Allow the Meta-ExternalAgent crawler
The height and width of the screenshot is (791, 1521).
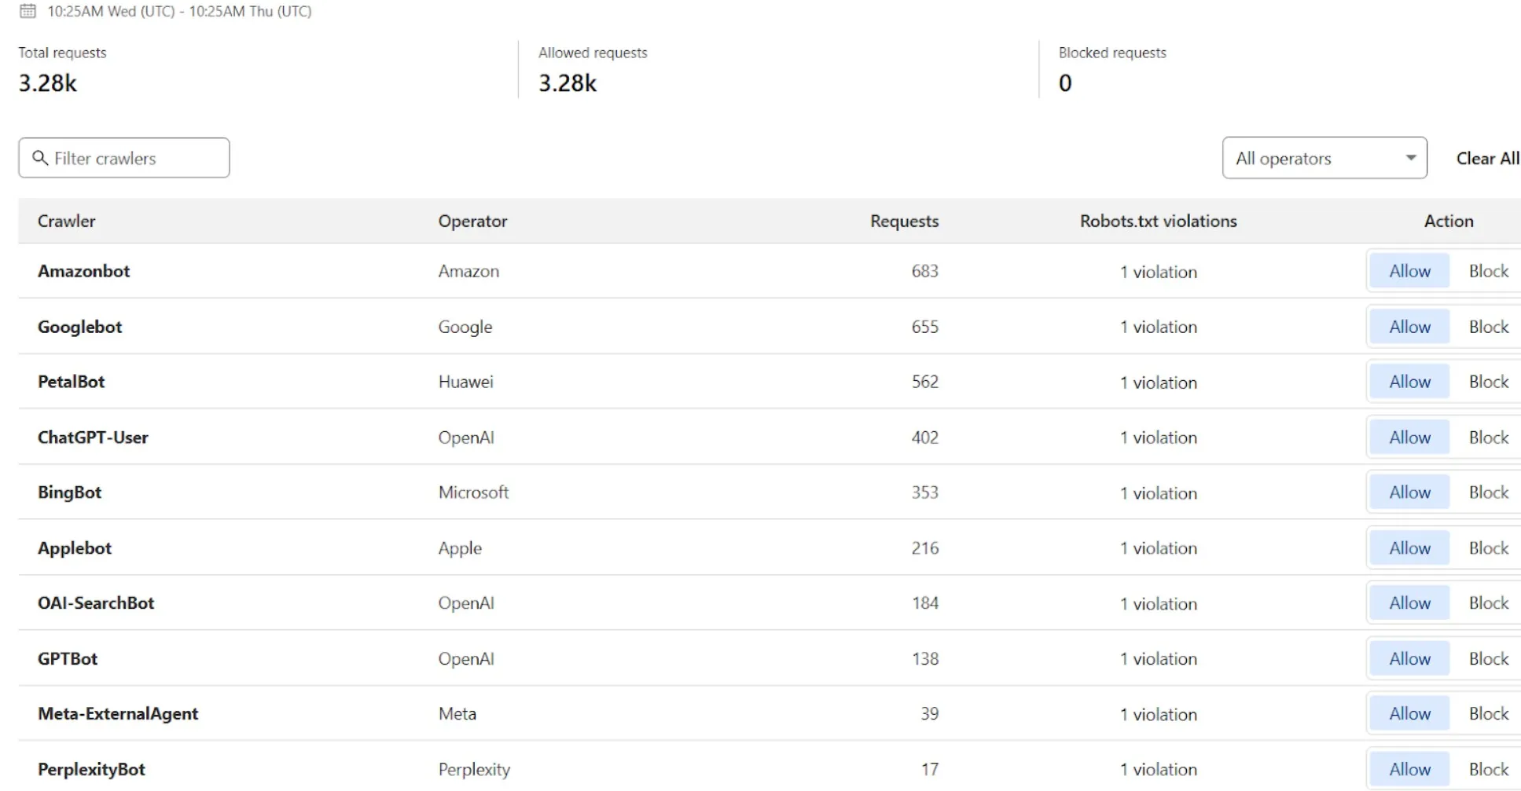1408,713
